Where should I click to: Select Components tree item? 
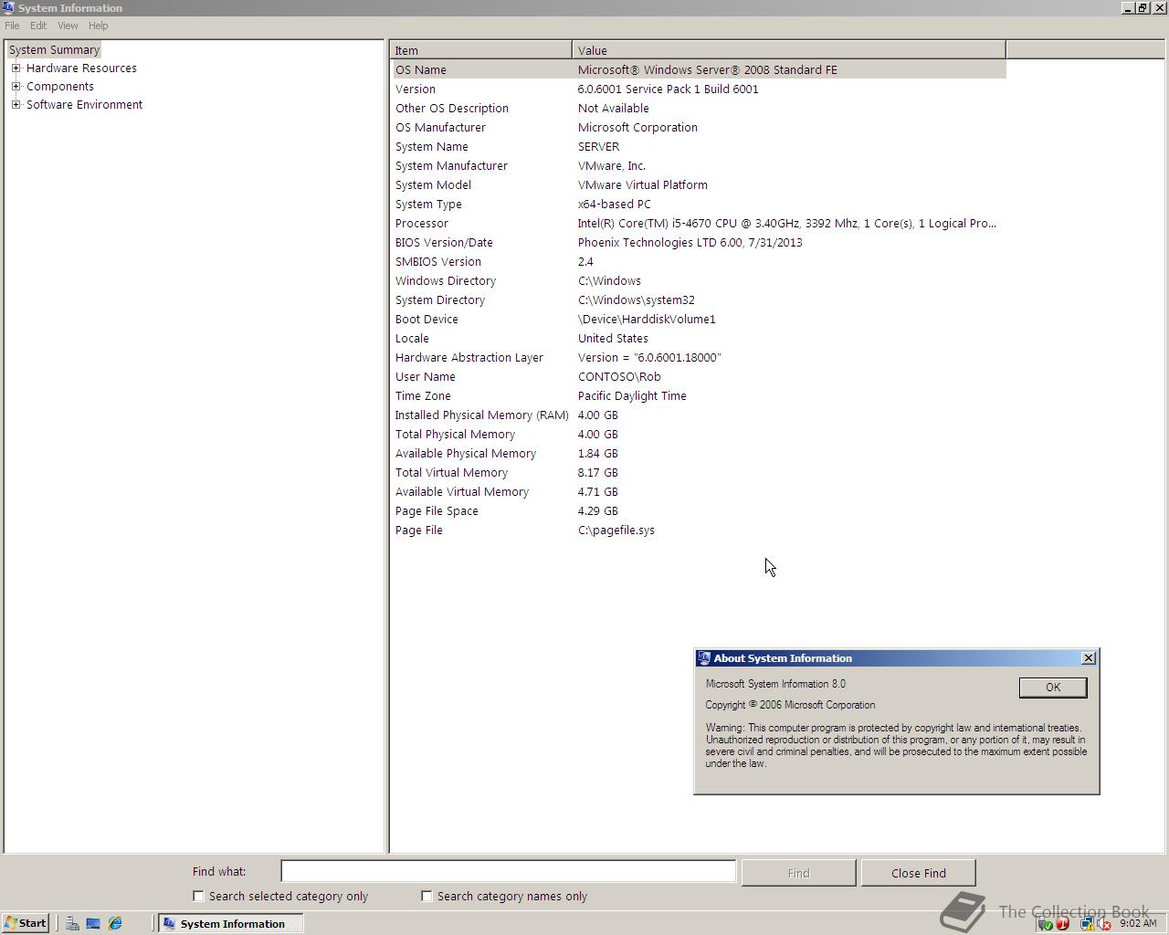click(60, 86)
